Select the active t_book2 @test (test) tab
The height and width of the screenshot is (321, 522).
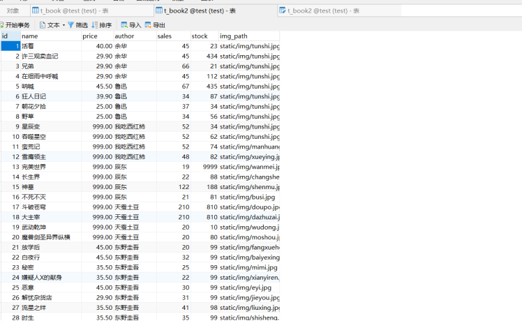point(216,10)
